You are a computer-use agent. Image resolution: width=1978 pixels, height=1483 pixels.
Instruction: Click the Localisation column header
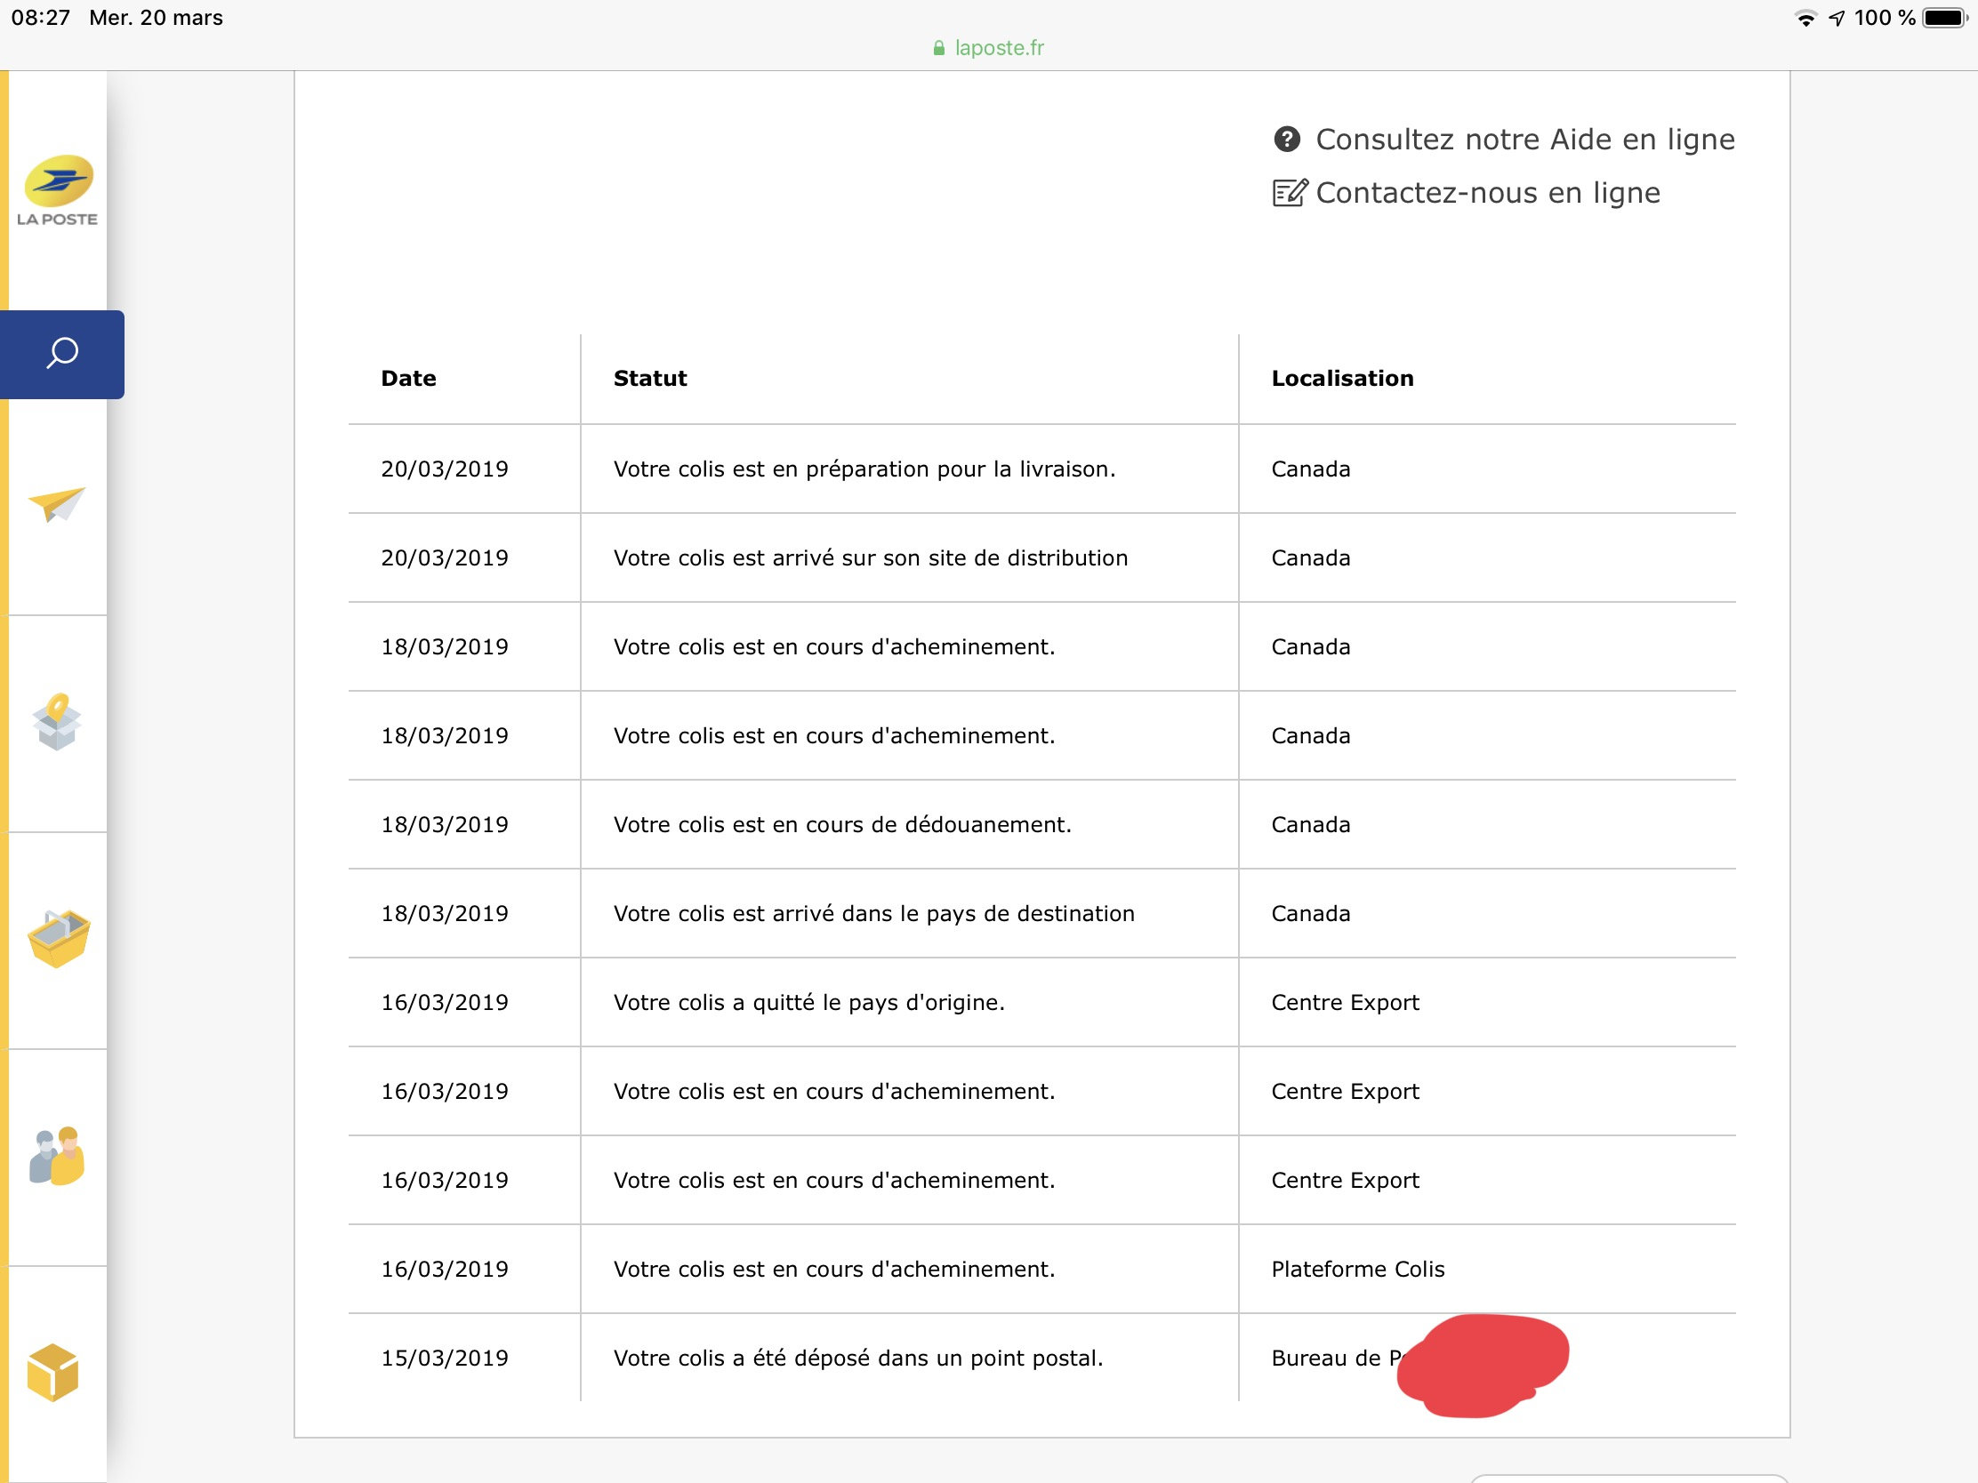1341,378
